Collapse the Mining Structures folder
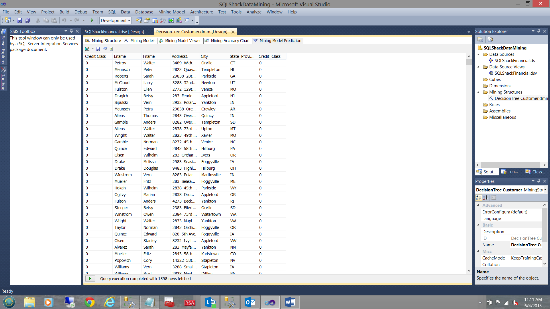 tap(478, 92)
